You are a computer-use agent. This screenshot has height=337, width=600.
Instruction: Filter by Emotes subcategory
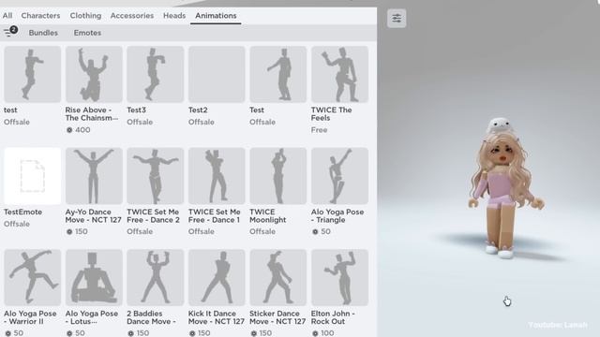pyautogui.click(x=87, y=33)
